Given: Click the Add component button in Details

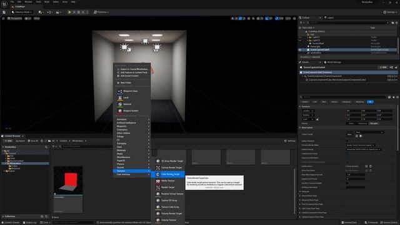Looking at the screenshot, I should [x=382, y=67].
